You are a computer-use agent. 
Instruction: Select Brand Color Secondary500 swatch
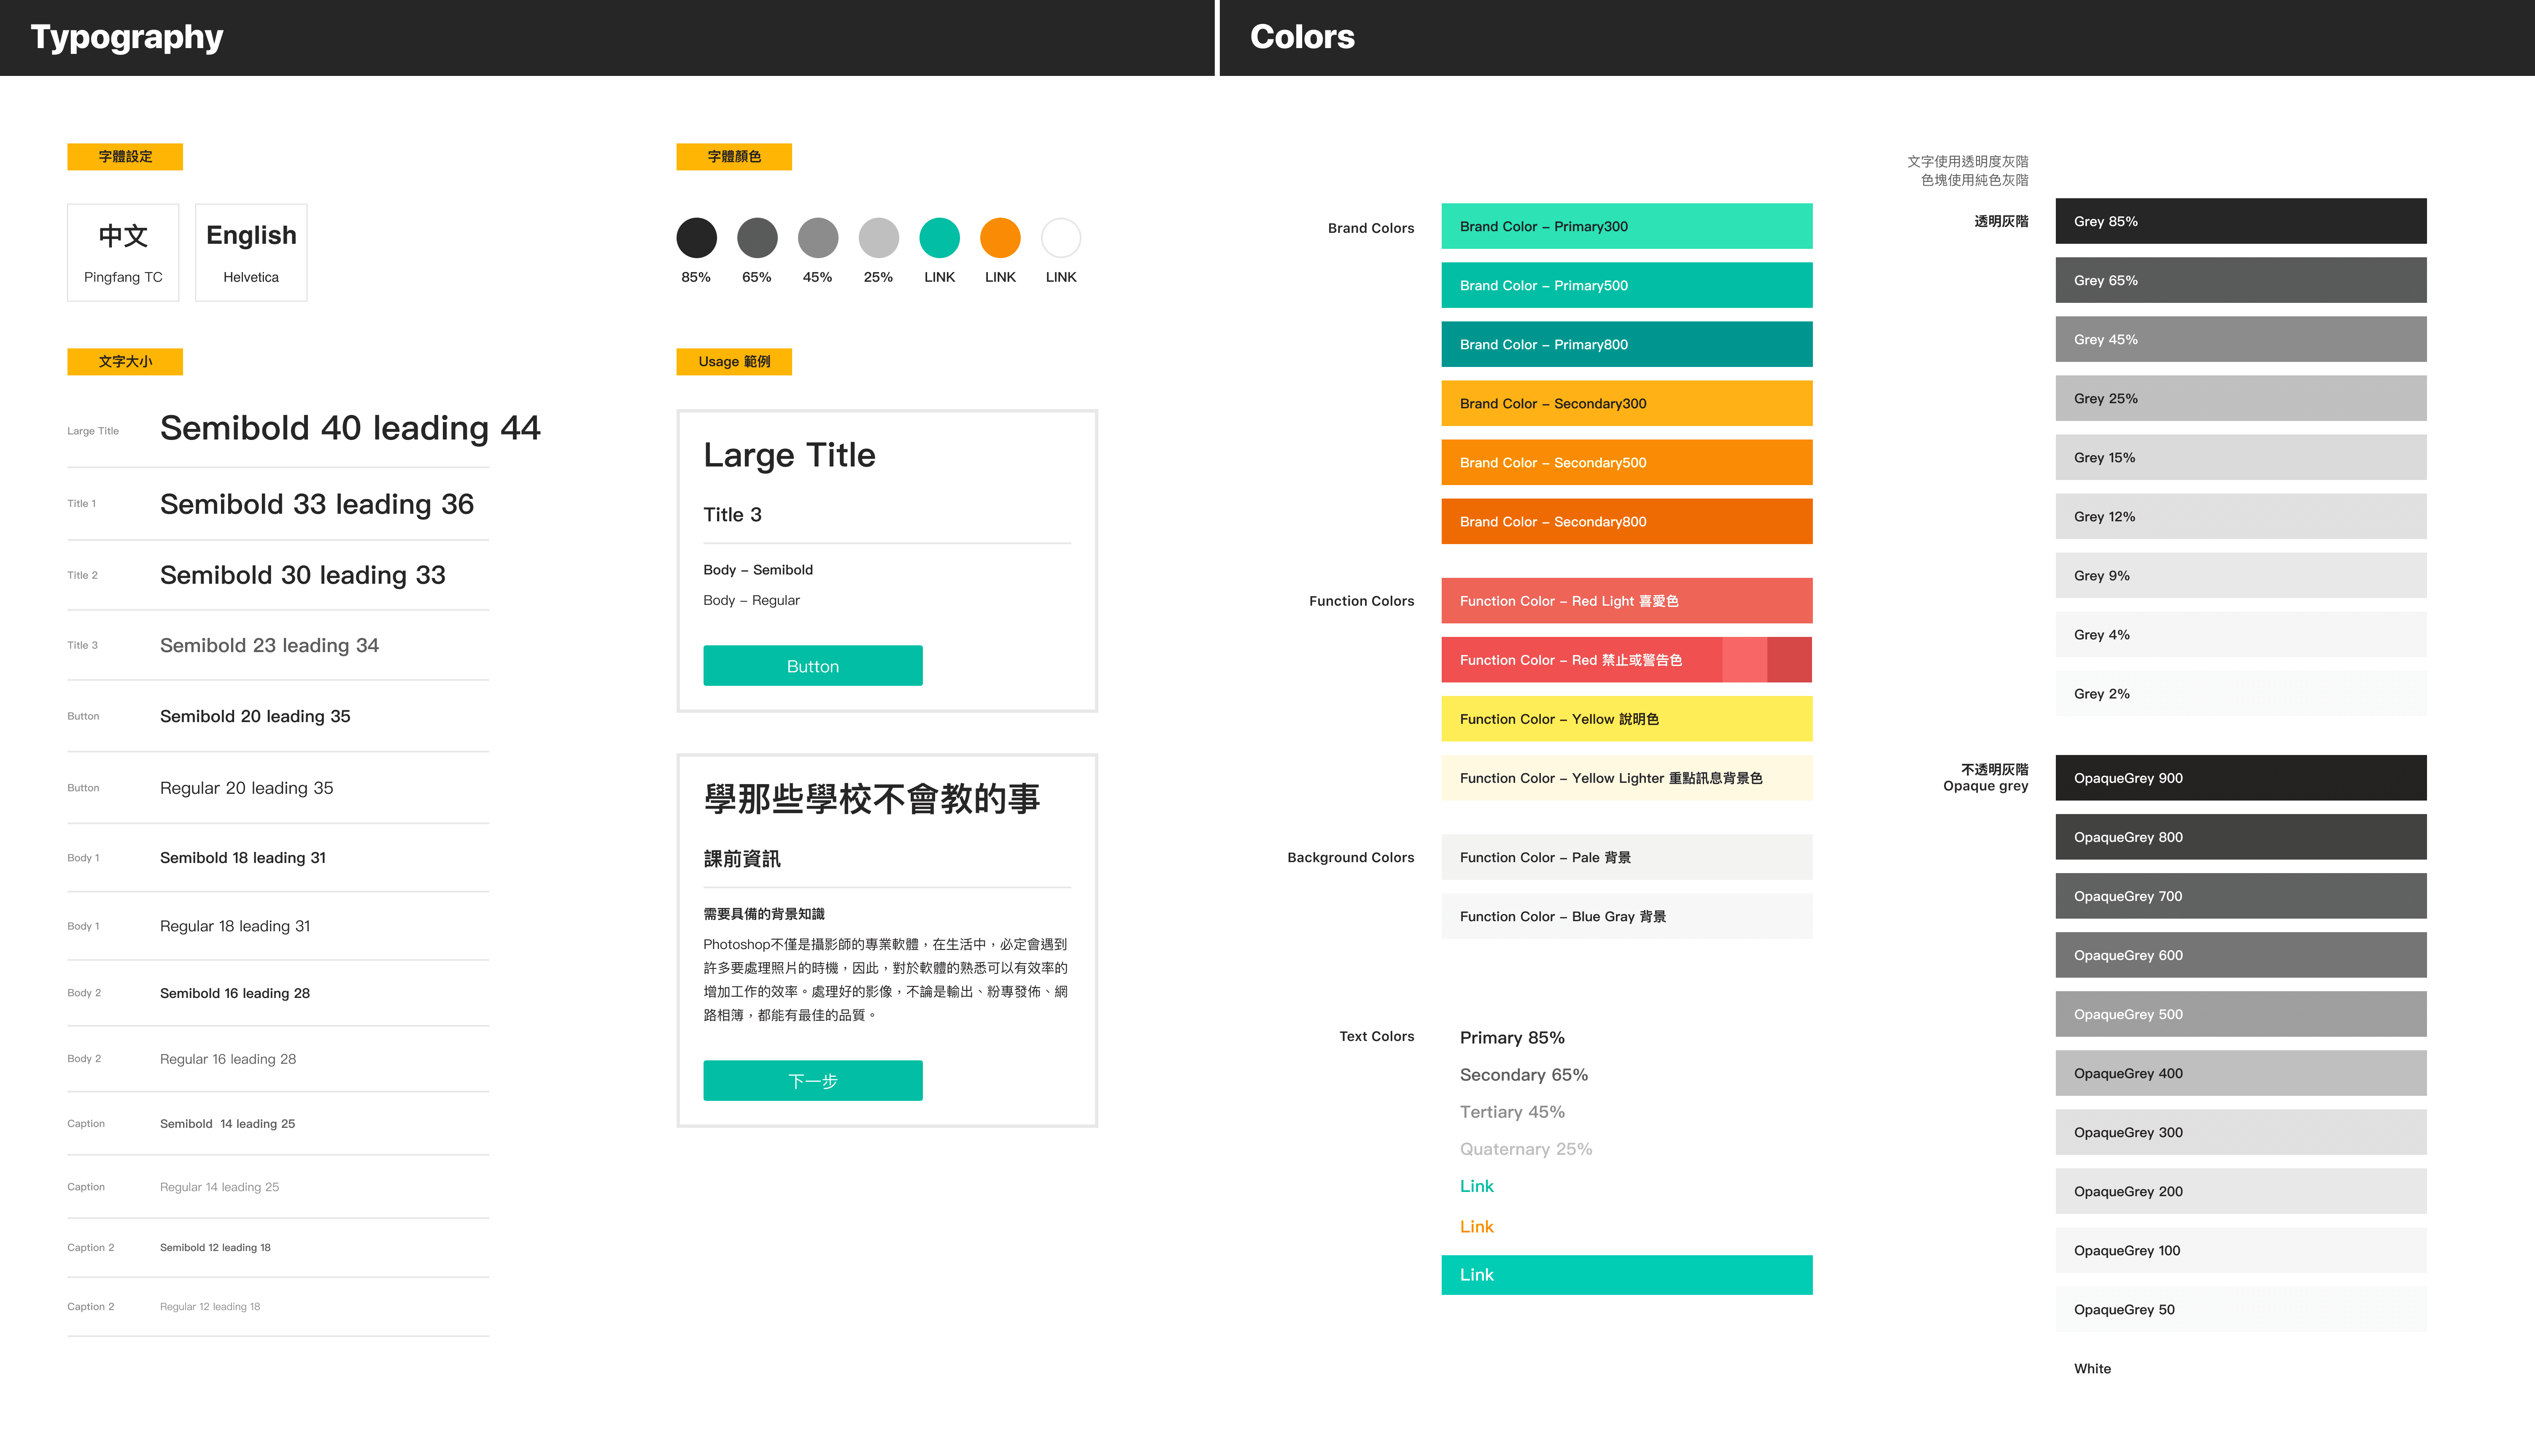click(1626, 462)
